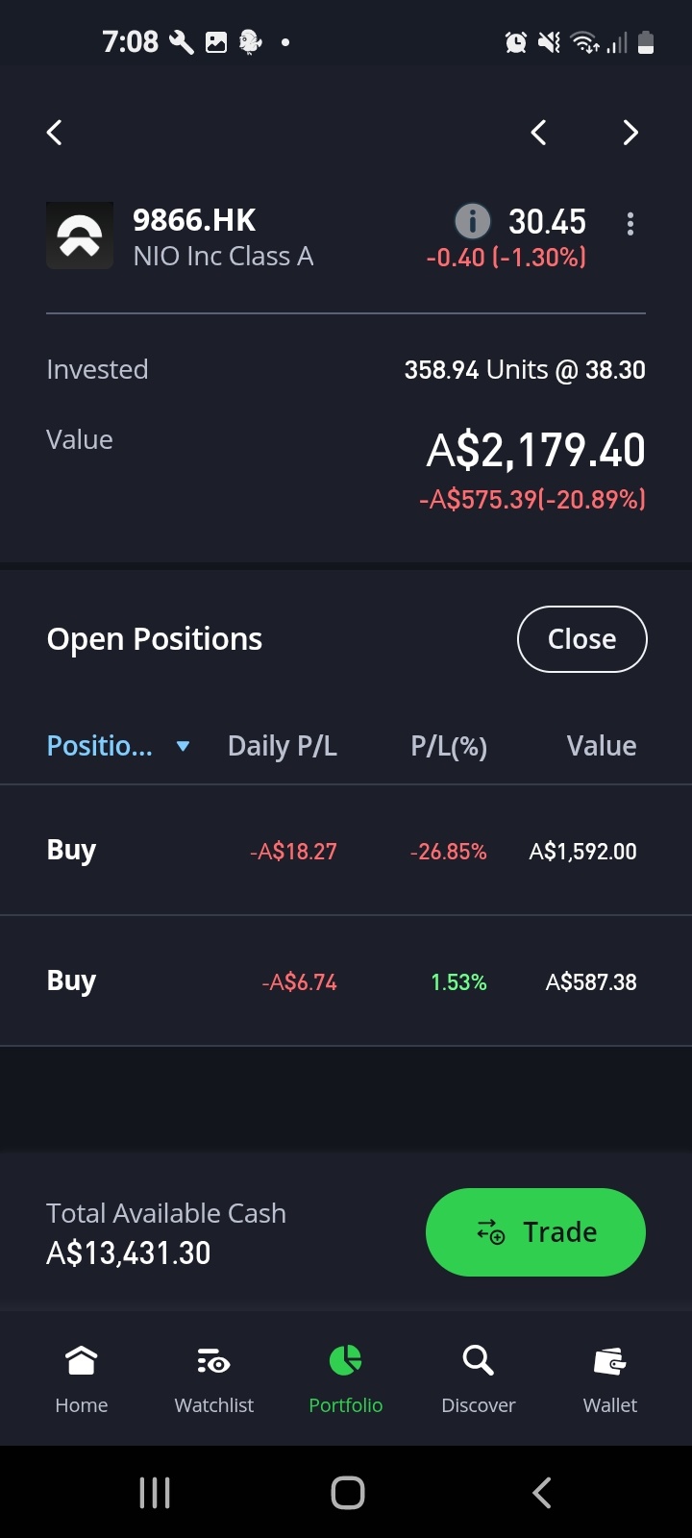The image size is (692, 1538).
Task: Tap the green Trade button
Action: [535, 1232]
